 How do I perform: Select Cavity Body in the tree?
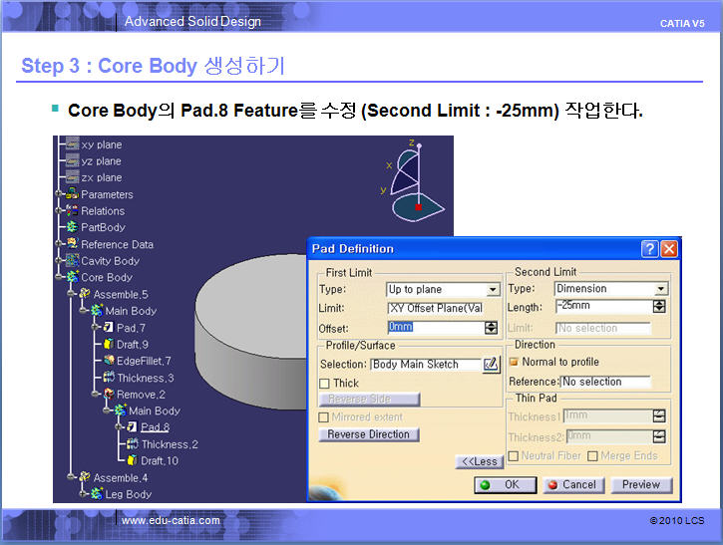coord(110,261)
